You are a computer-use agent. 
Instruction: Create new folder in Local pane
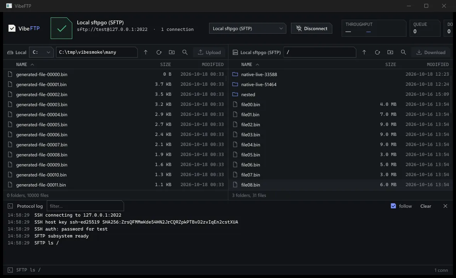172,52
